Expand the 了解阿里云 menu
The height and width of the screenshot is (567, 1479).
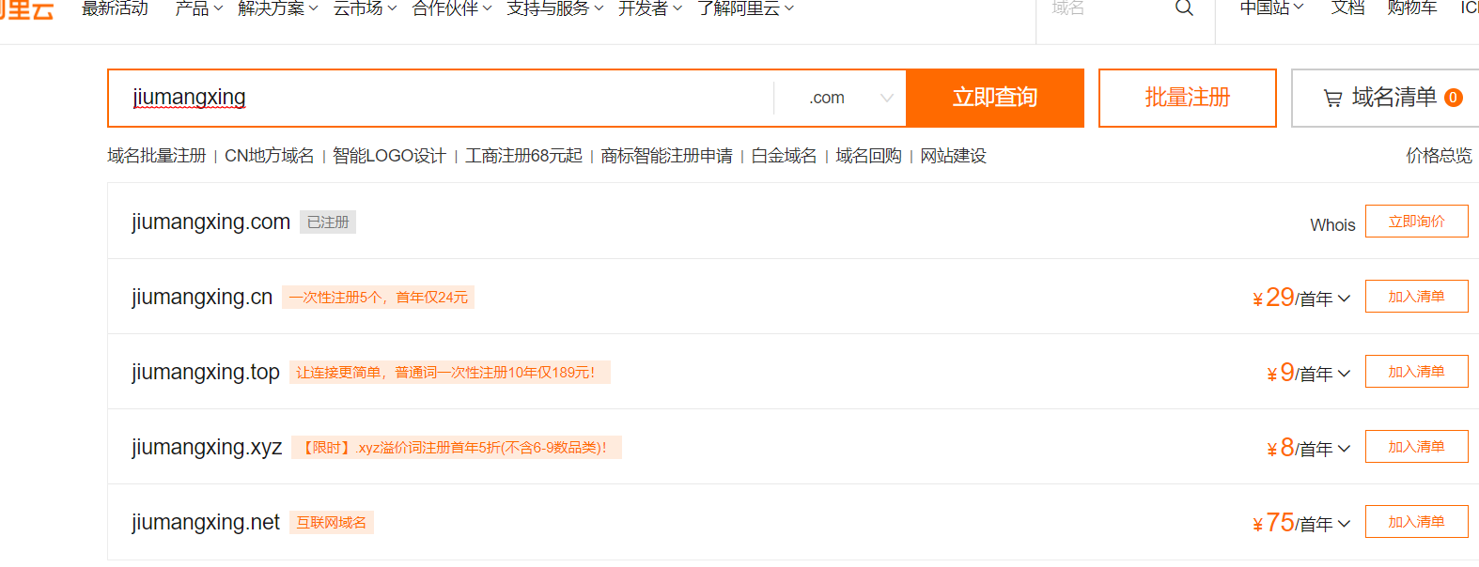coord(746,8)
